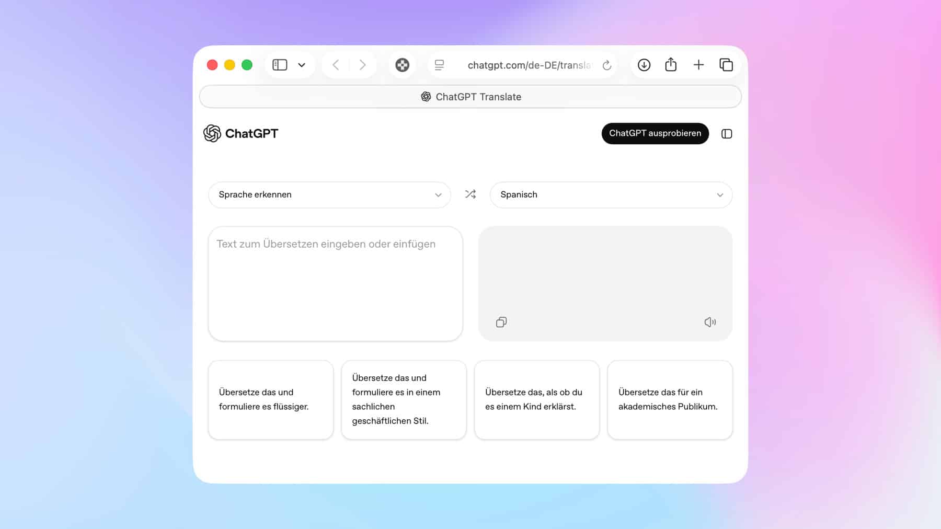Click the ChatGPT ausprobieren button
The image size is (941, 529).
click(655, 133)
